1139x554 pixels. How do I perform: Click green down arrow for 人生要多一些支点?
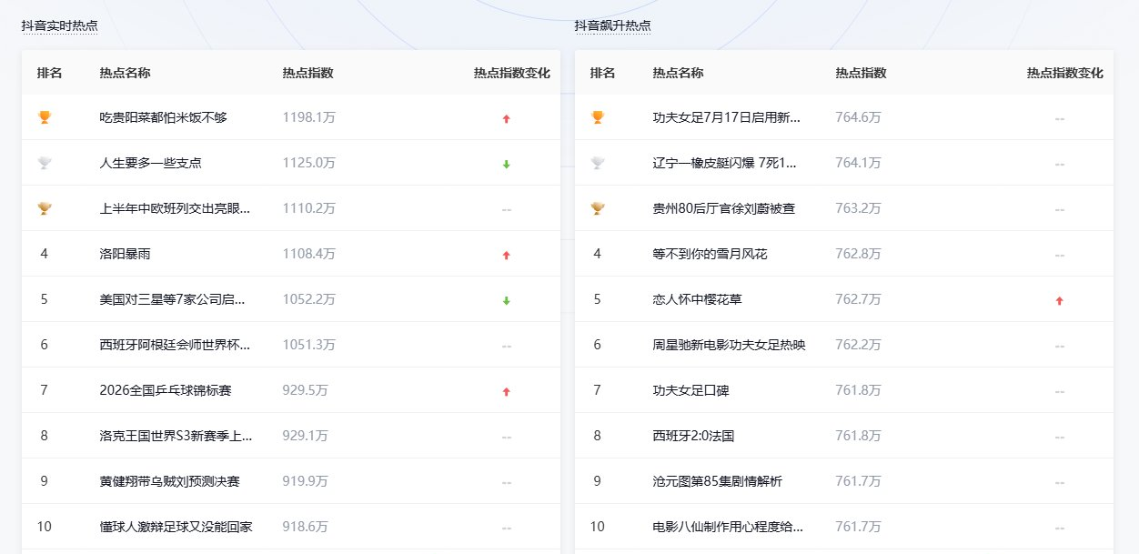coord(507,164)
